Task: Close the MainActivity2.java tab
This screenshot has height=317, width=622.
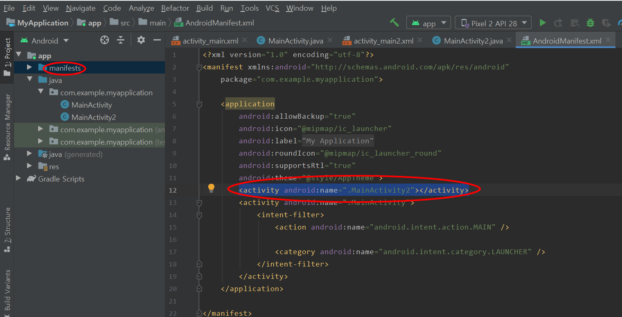Action: click(509, 40)
